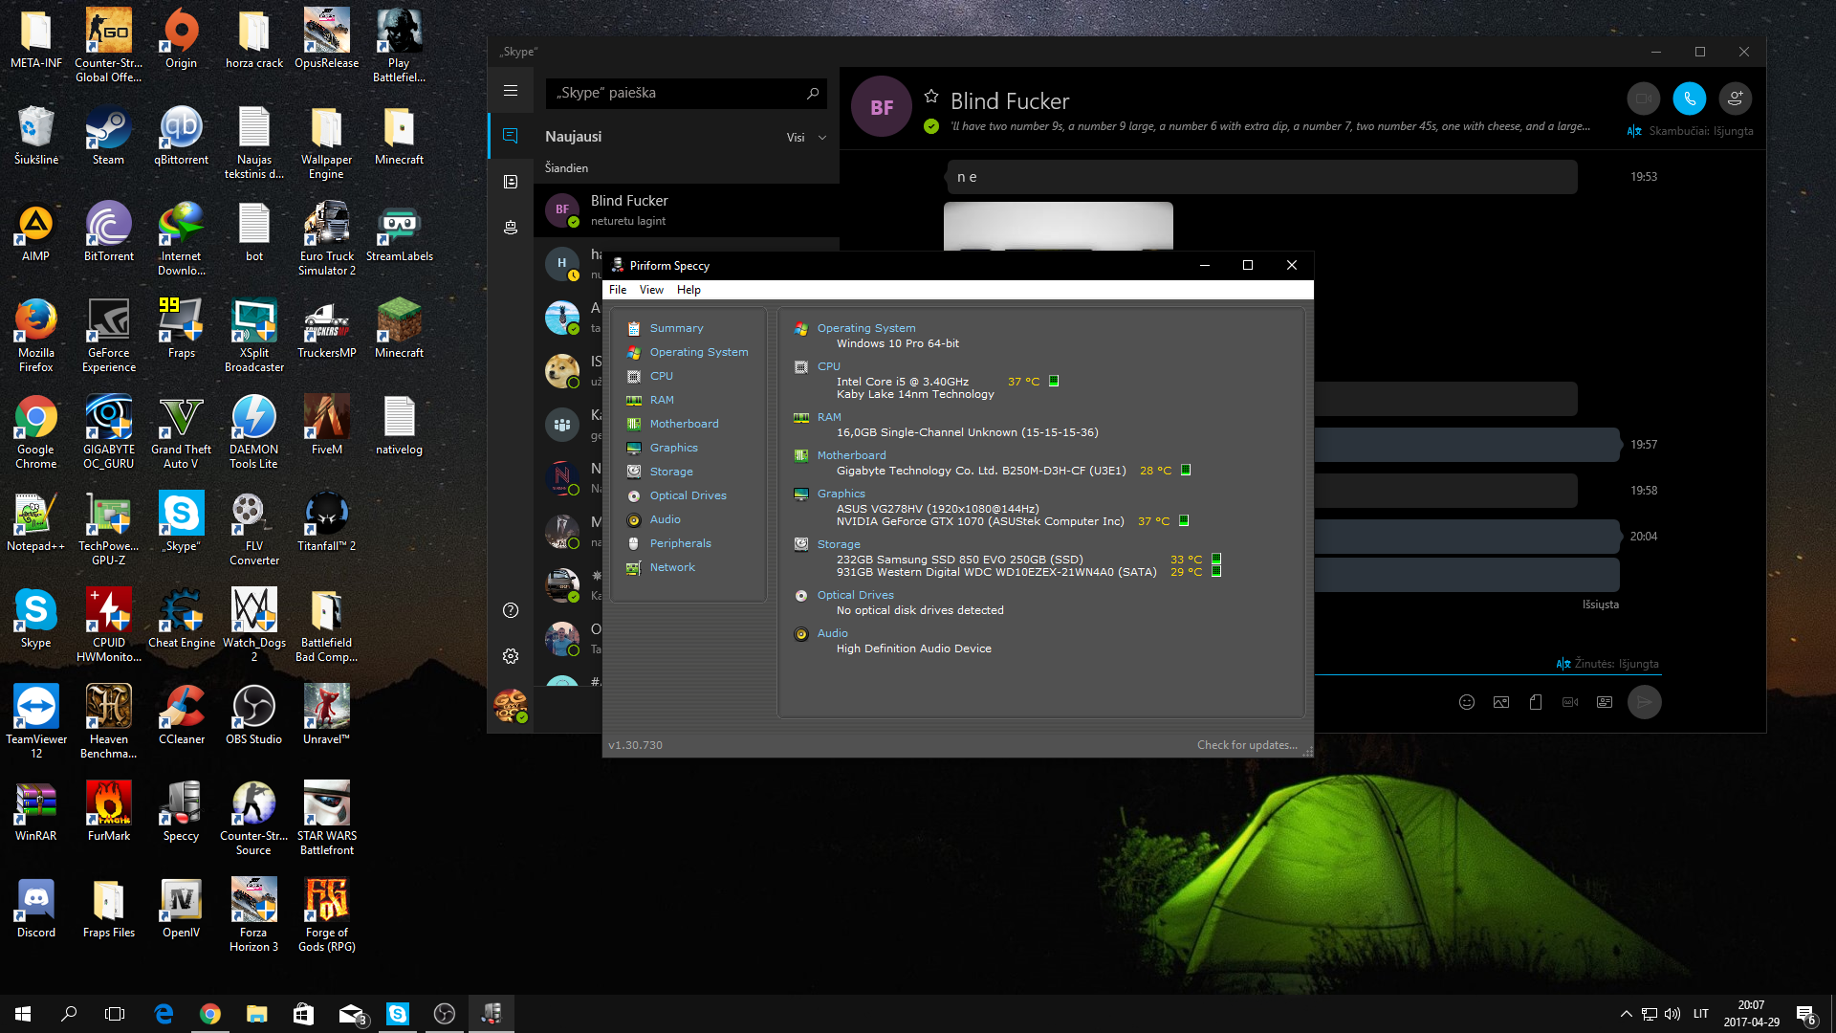Open the Skype contacts book icon
The width and height of the screenshot is (1836, 1033).
[x=511, y=182]
